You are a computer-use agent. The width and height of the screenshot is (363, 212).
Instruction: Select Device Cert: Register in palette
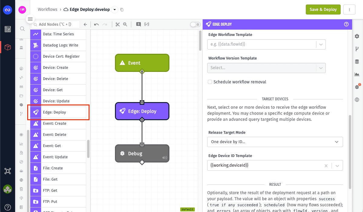click(58, 56)
